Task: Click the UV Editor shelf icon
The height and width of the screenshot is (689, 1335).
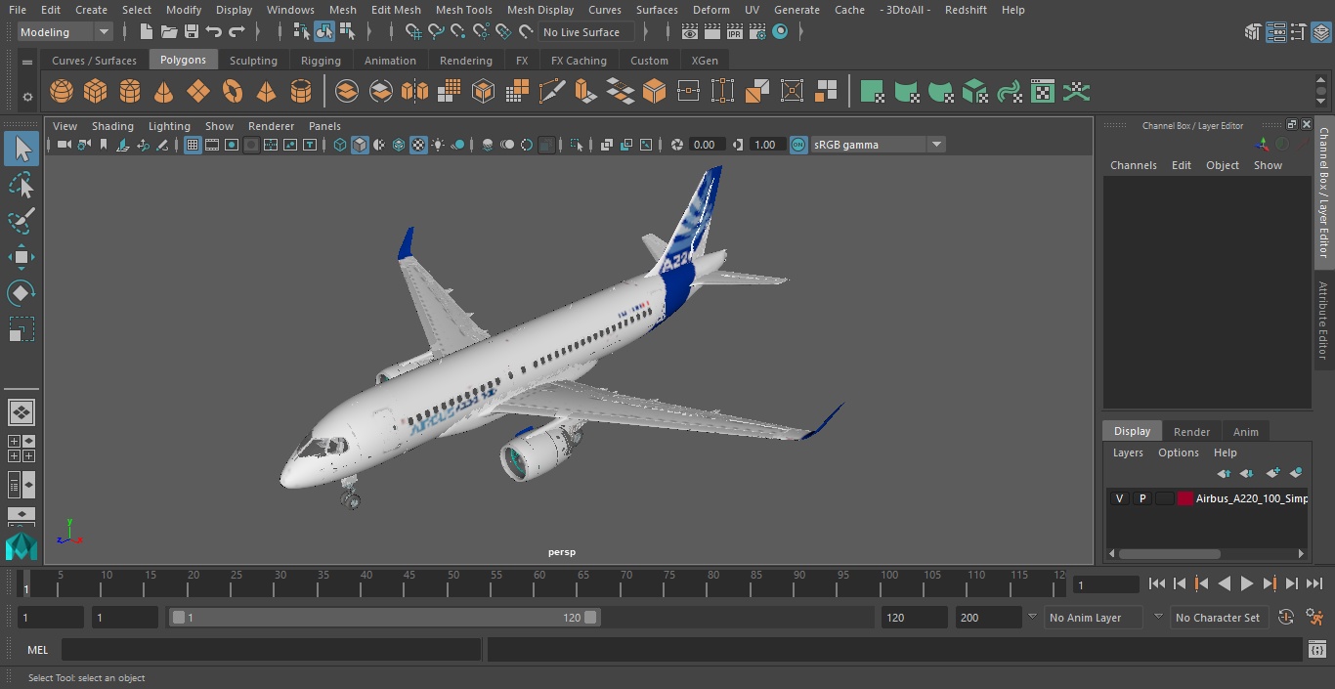Action: 1043,92
